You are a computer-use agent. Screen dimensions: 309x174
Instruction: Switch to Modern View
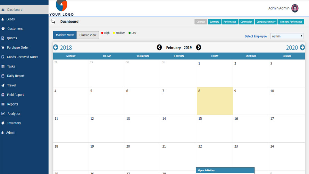[x=65, y=35]
